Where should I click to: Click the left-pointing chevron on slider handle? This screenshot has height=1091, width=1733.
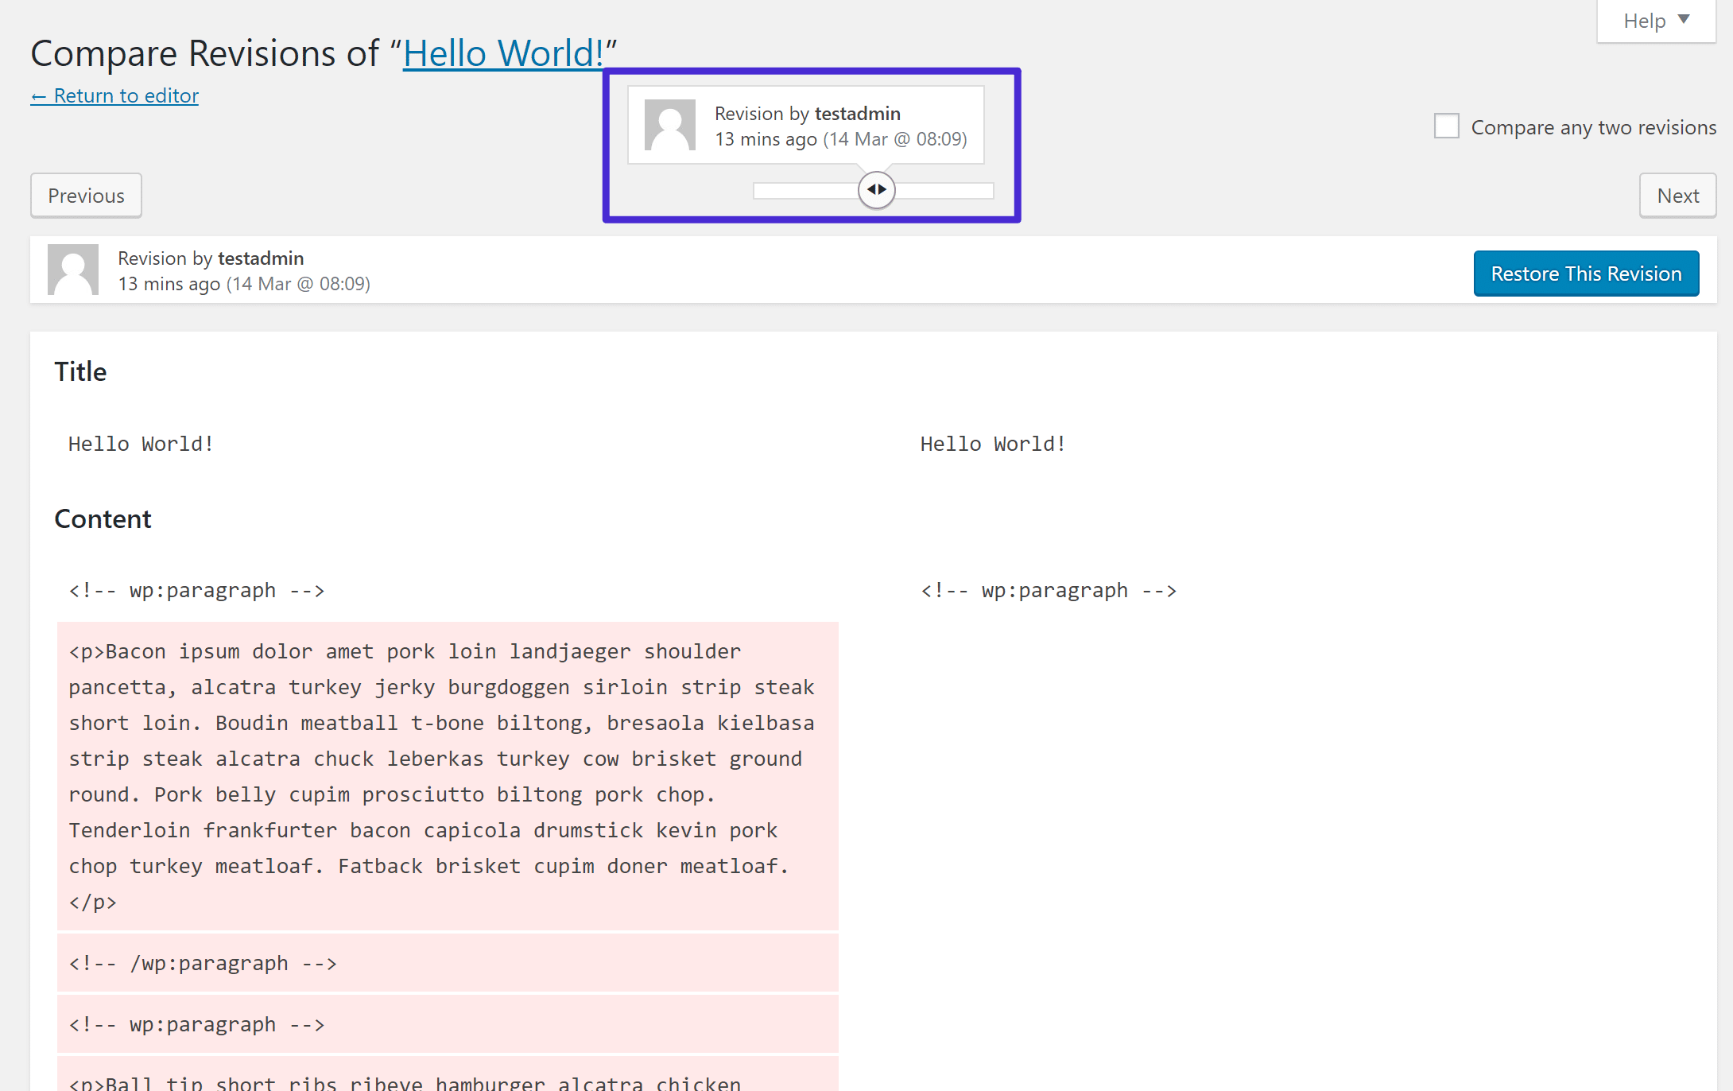870,190
